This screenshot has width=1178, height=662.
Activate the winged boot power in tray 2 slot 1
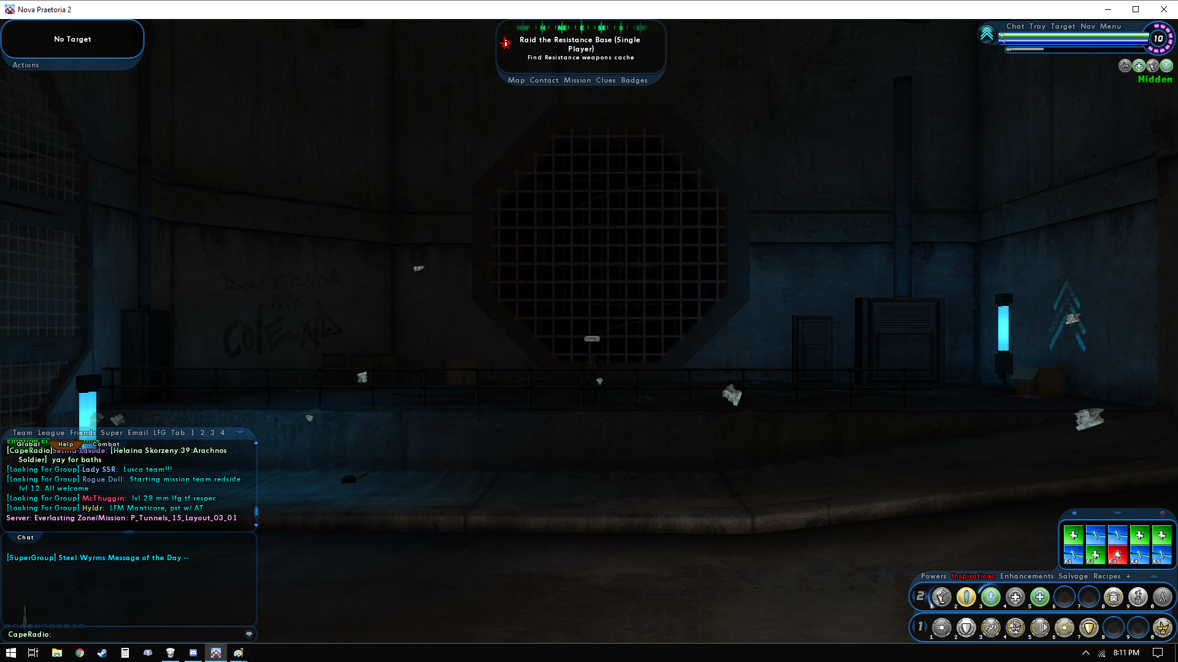tap(942, 596)
